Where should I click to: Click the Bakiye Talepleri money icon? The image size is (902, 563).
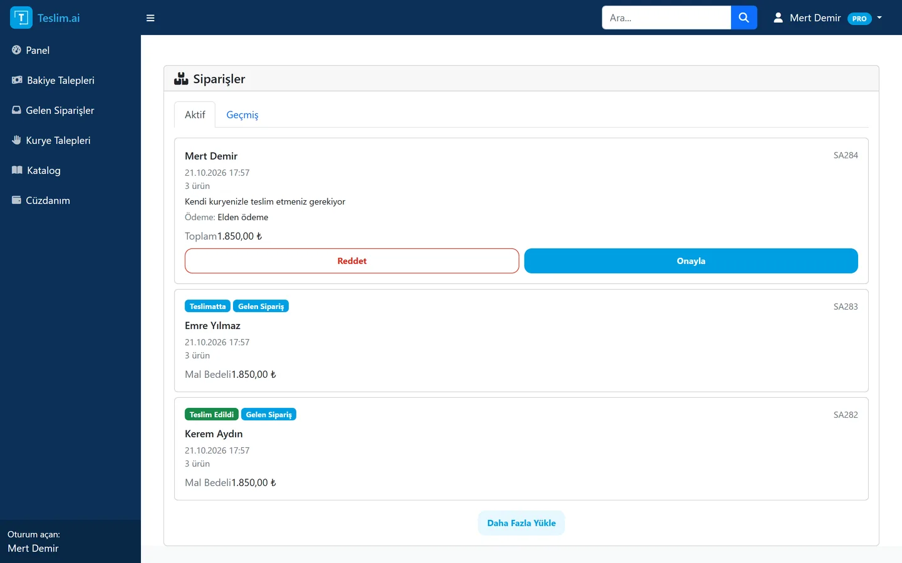[x=17, y=80]
